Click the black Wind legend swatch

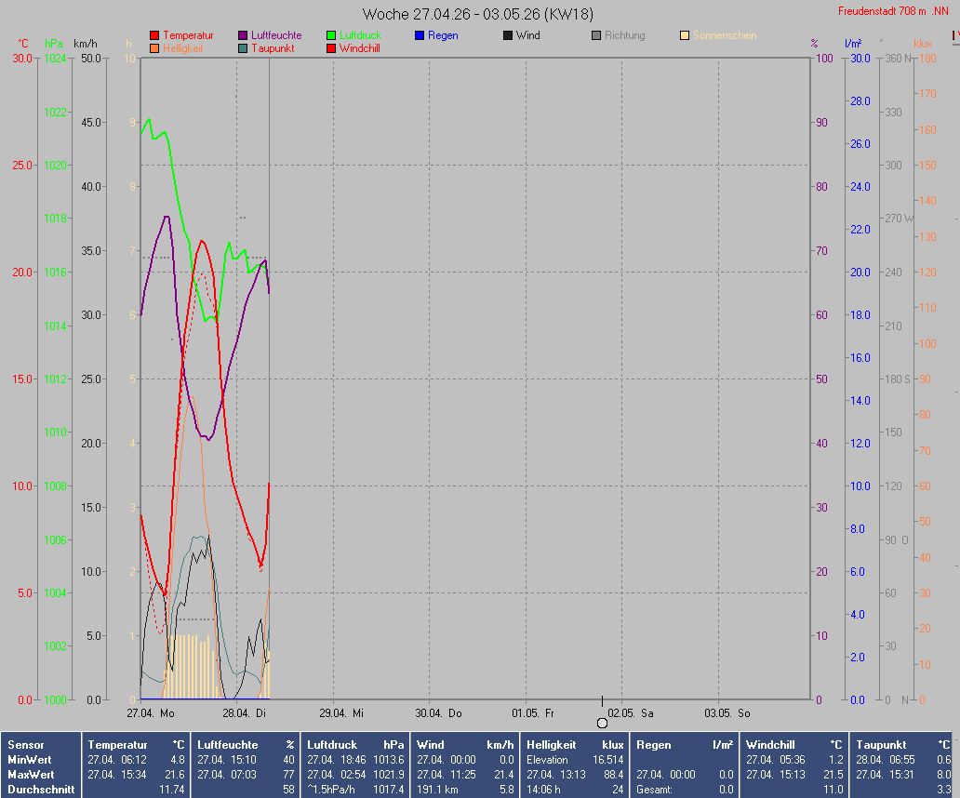tap(508, 35)
